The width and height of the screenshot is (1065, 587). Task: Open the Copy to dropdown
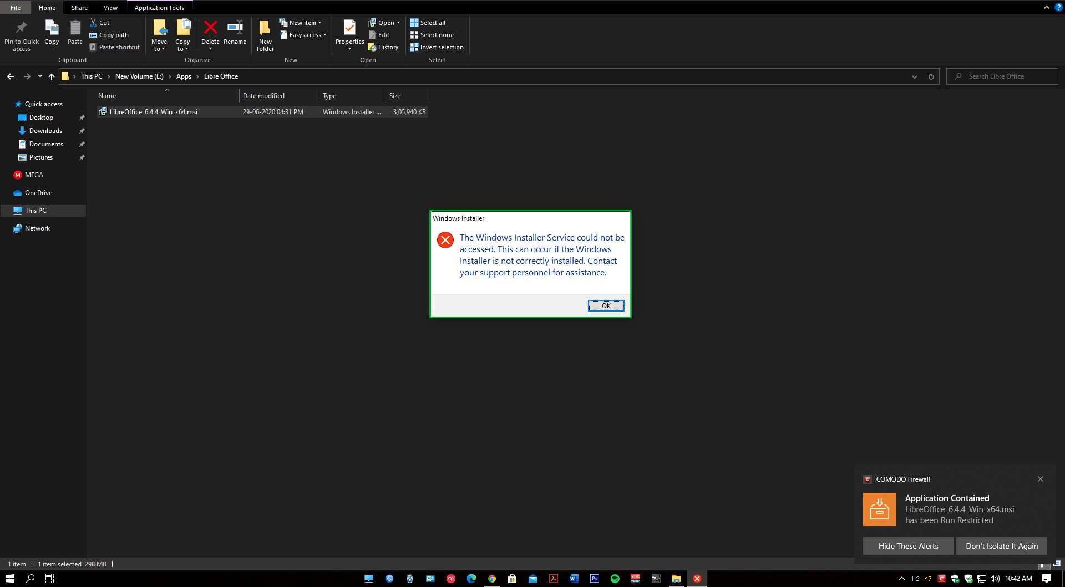coord(182,36)
